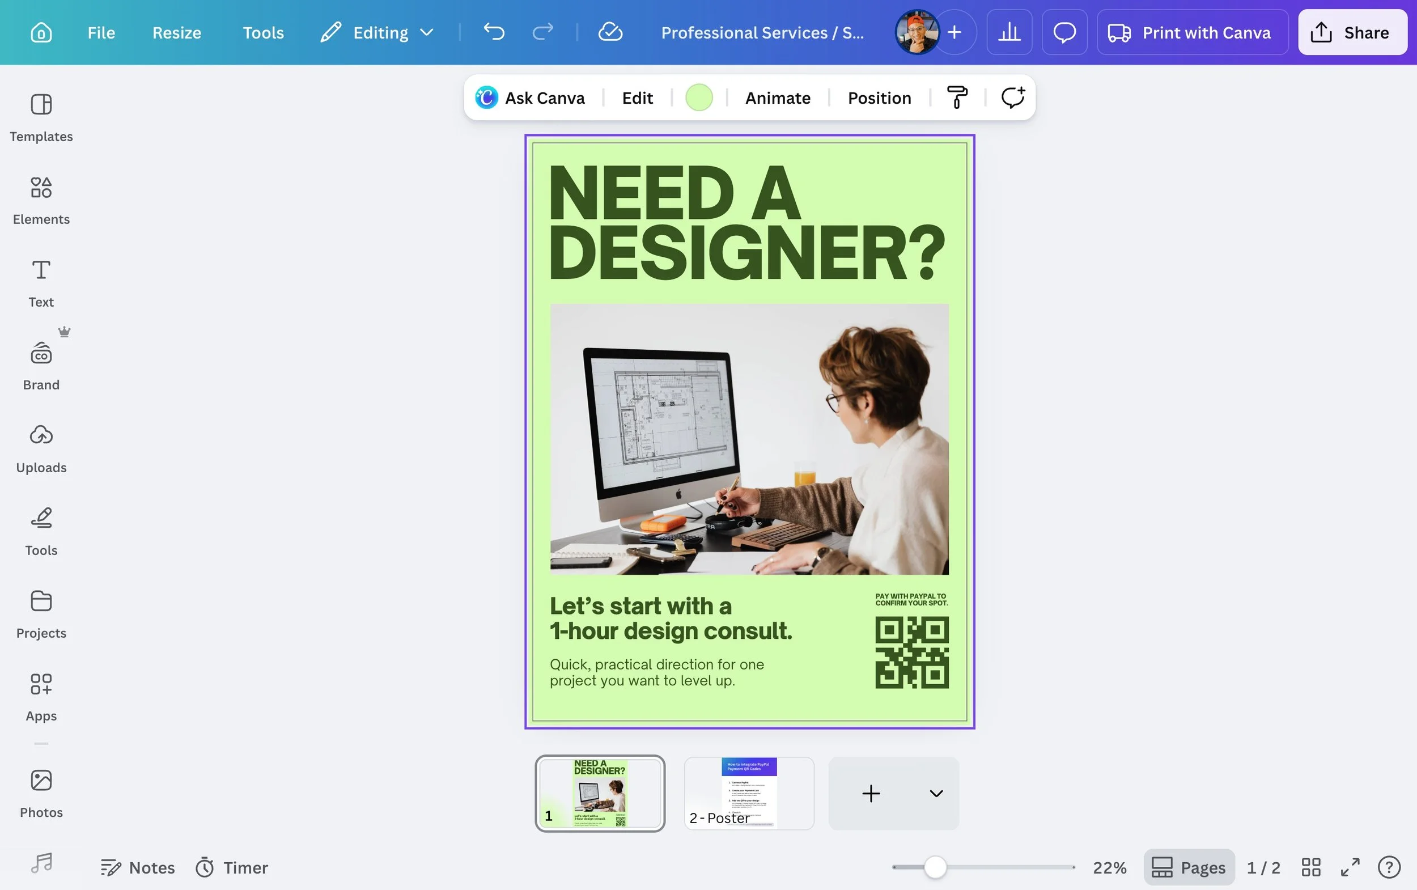Select the 2 - Poster page thumbnail
Viewport: 1417px width, 890px height.
749,793
